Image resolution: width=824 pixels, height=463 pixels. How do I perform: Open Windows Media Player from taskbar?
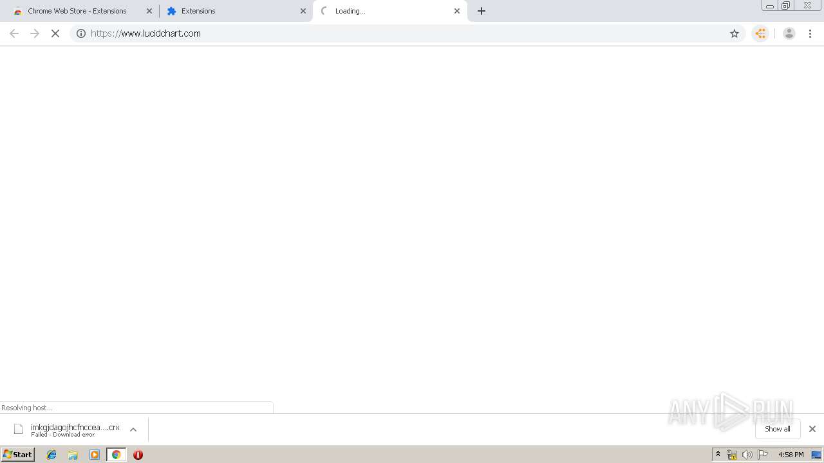pyautogui.click(x=95, y=455)
